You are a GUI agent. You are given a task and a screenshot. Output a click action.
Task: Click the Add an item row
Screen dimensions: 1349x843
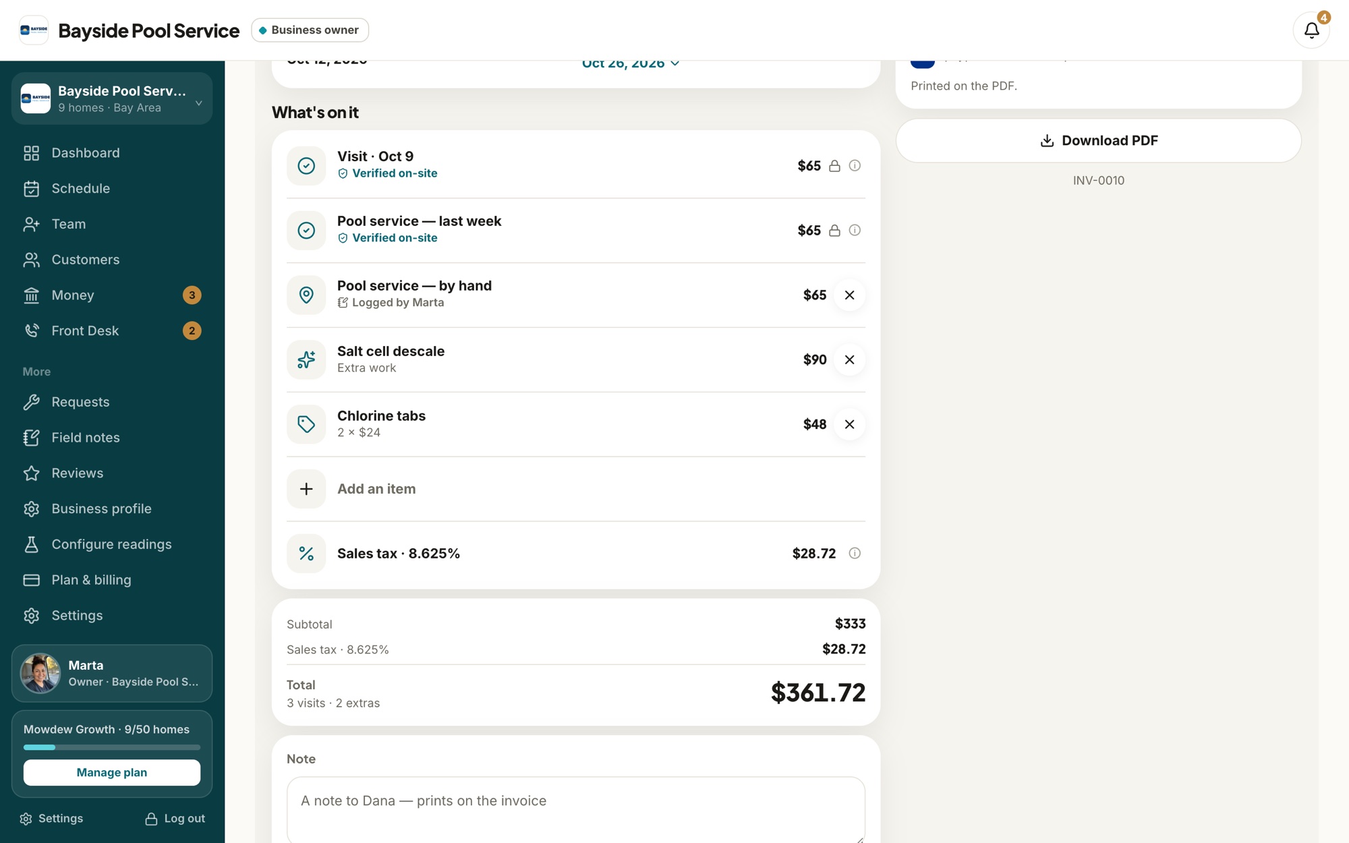[576, 489]
